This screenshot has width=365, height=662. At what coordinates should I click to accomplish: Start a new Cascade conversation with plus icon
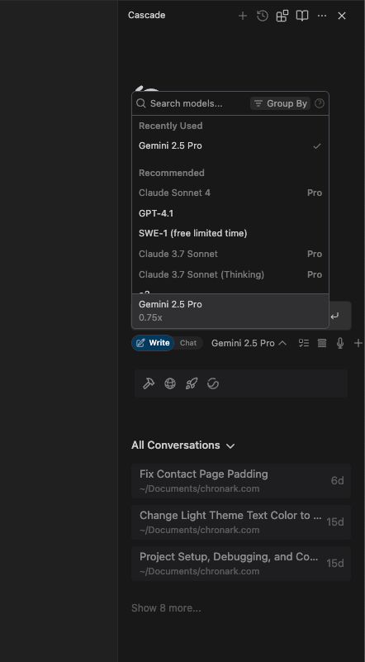(x=243, y=16)
